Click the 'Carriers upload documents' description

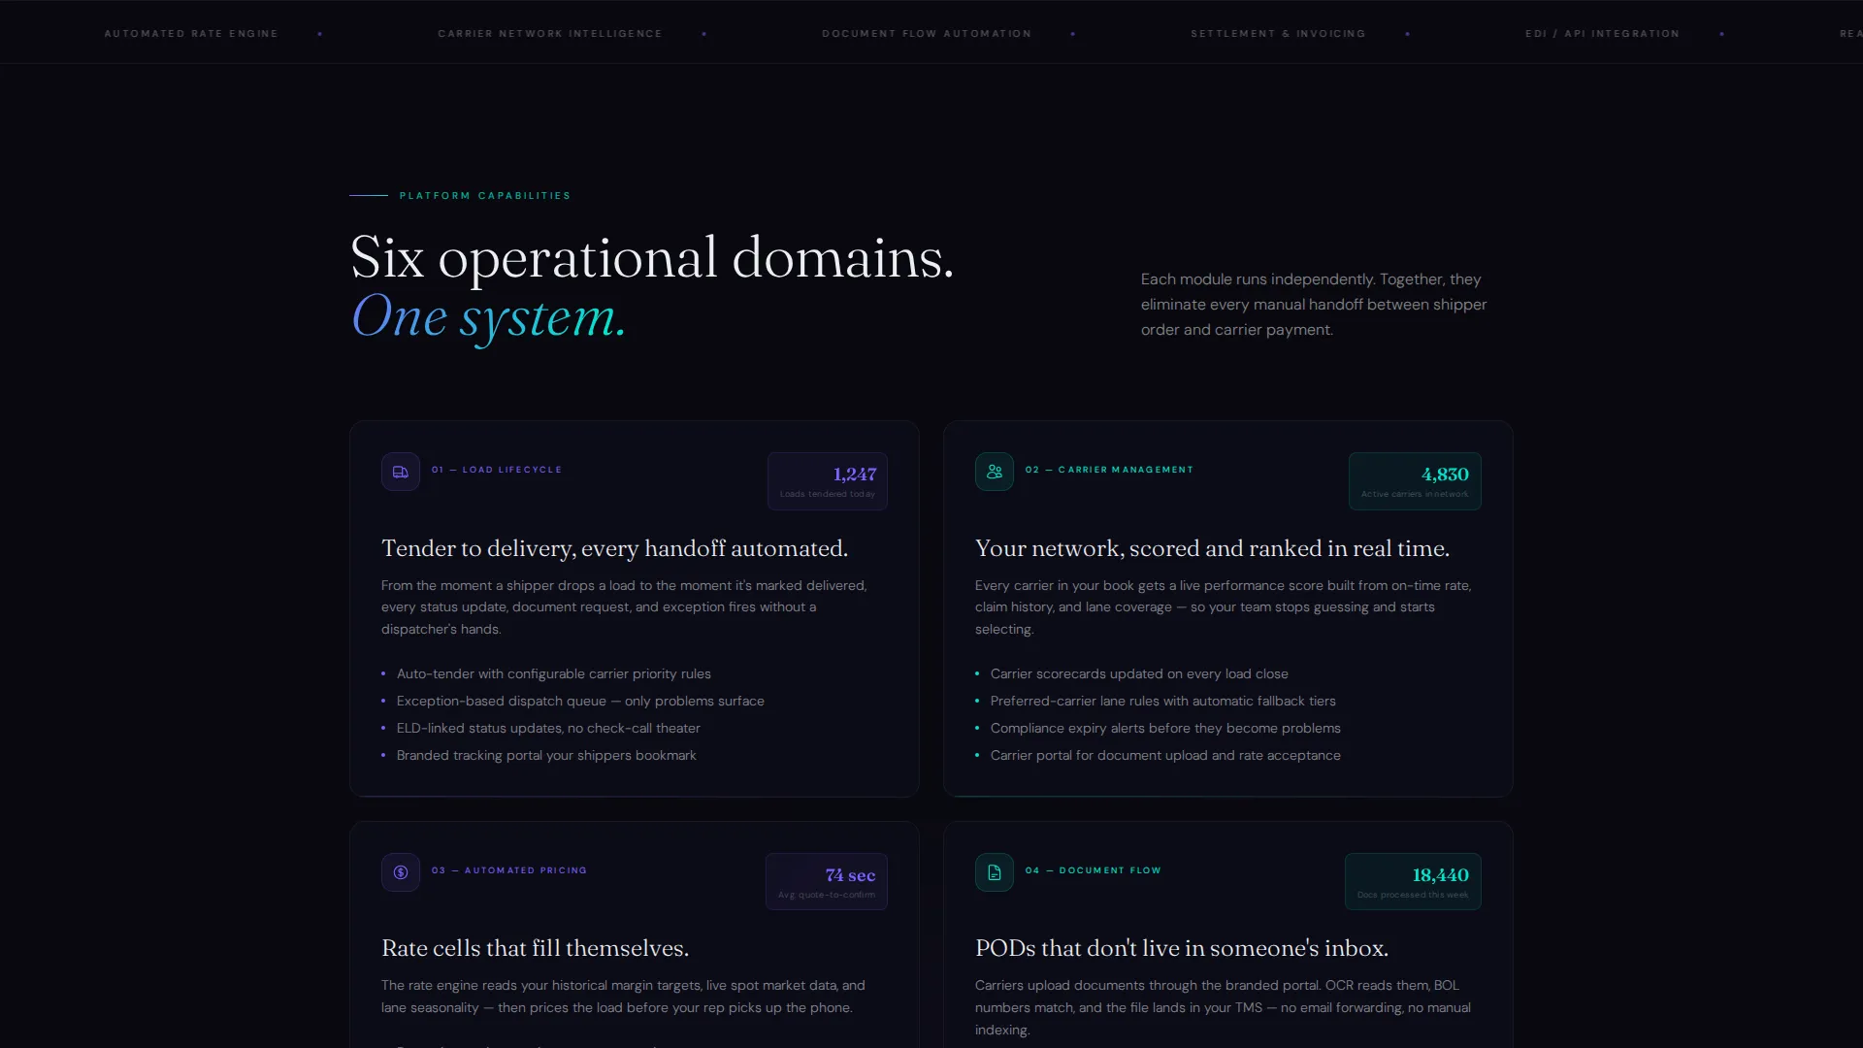1223,1008
